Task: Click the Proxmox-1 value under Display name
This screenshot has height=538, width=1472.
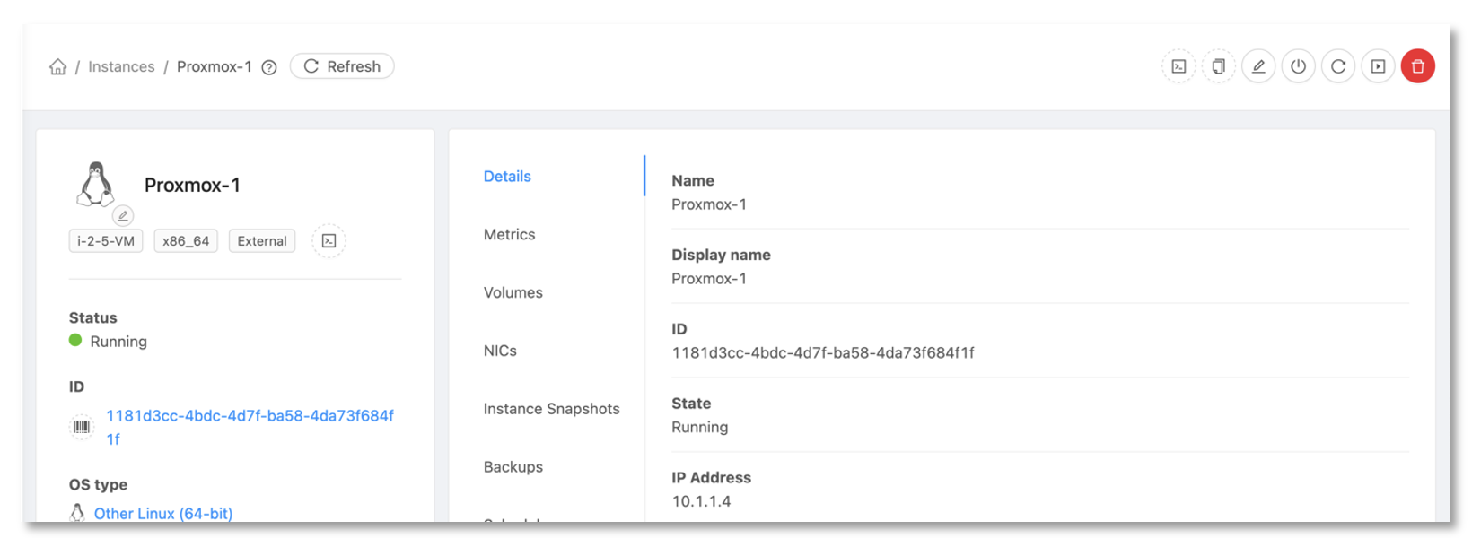Action: point(709,279)
